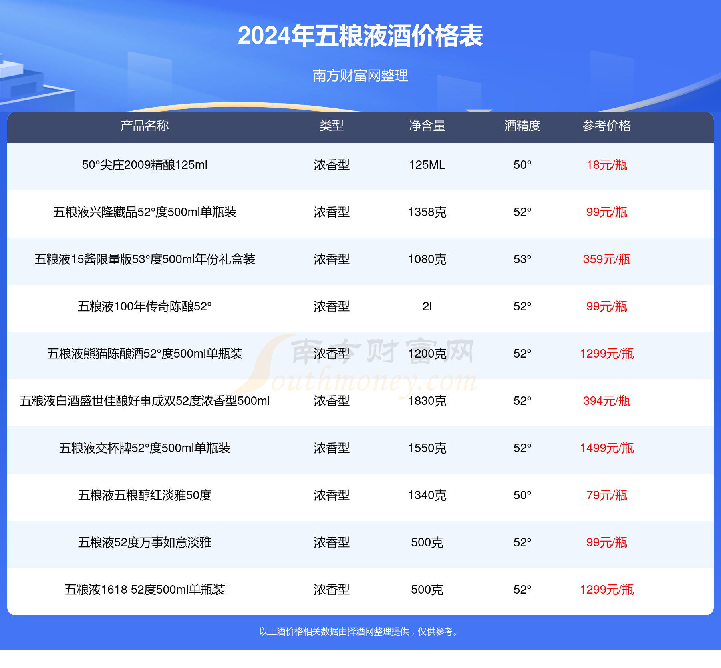The width and height of the screenshot is (721, 668).
Task: Select the alcohol value "53°"
Action: [x=522, y=259]
